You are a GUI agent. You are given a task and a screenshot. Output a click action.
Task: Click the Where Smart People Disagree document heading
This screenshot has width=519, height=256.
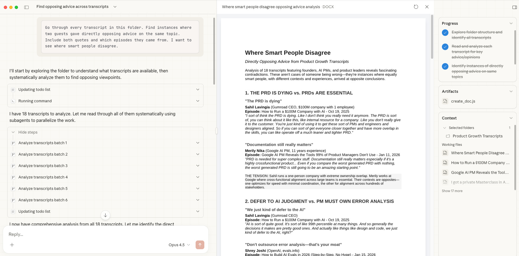(288, 53)
